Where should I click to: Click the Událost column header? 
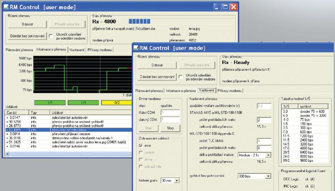coord(91,113)
